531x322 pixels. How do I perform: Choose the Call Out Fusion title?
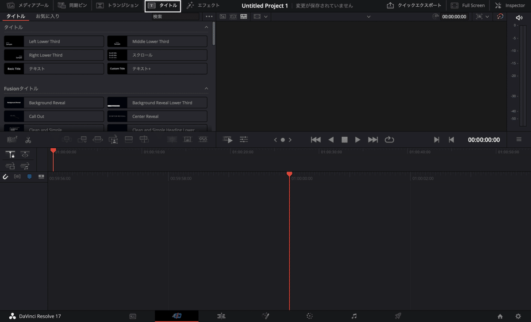pyautogui.click(x=54, y=116)
